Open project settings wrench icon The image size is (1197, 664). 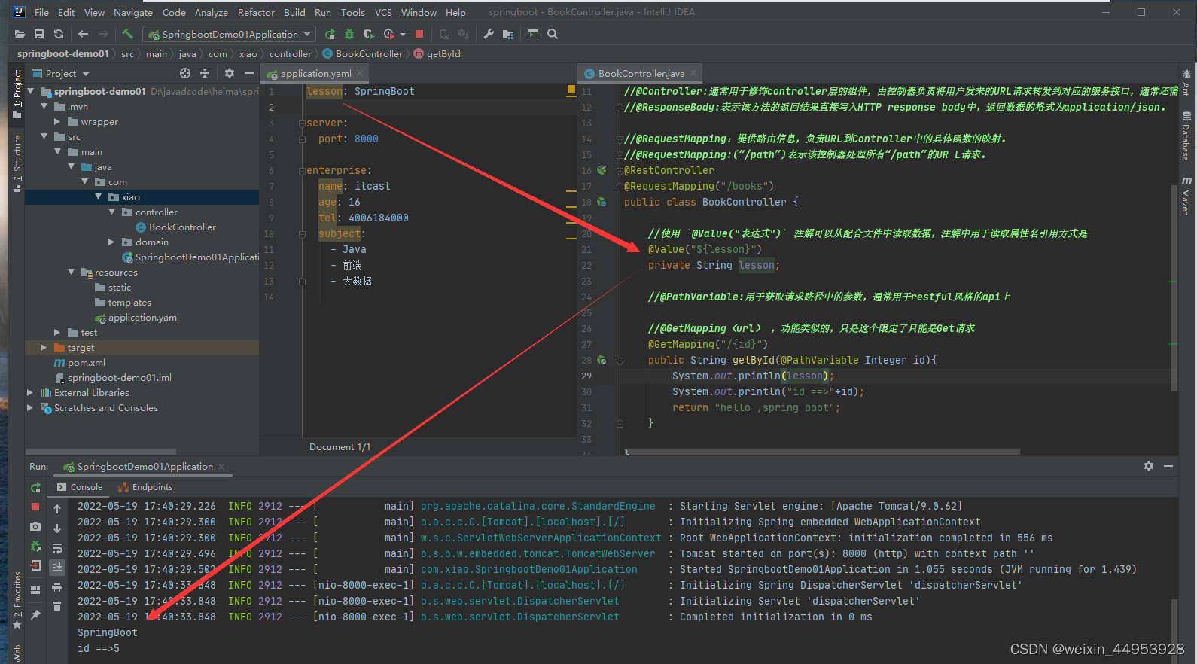click(489, 34)
